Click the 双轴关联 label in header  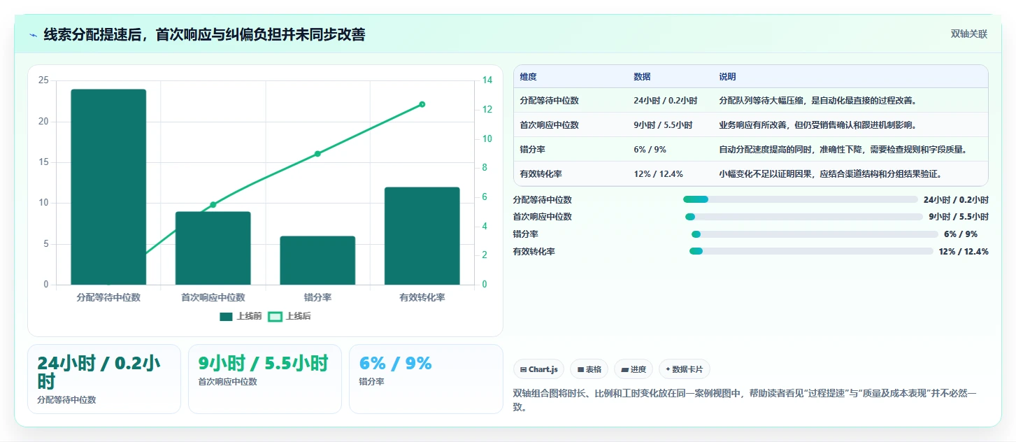[x=968, y=34]
